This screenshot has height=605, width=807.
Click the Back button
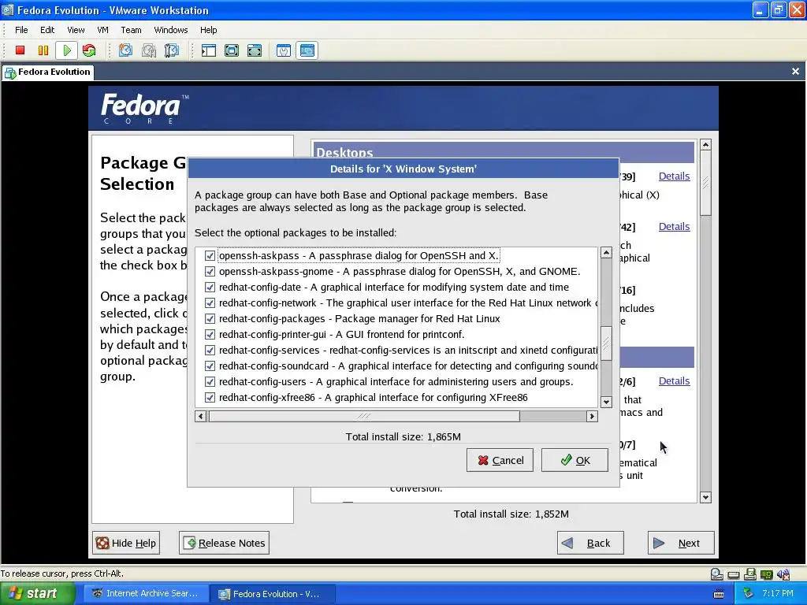[590, 543]
